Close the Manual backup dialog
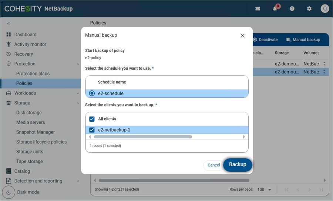 (242, 36)
